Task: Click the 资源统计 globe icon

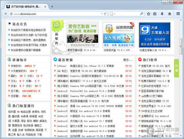Action: tap(9, 60)
